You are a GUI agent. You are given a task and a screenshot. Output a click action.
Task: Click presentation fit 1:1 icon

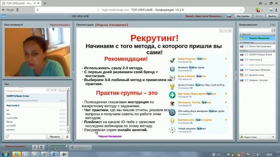230,31
